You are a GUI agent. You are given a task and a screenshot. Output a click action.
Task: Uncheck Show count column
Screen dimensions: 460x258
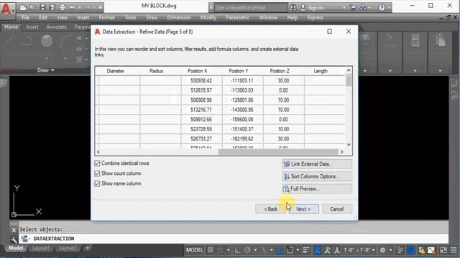(97, 173)
